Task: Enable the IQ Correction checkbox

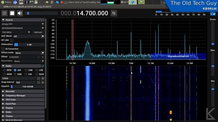Action: 3,49
